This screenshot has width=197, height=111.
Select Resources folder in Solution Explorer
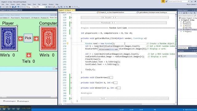pyautogui.click(x=188, y=26)
